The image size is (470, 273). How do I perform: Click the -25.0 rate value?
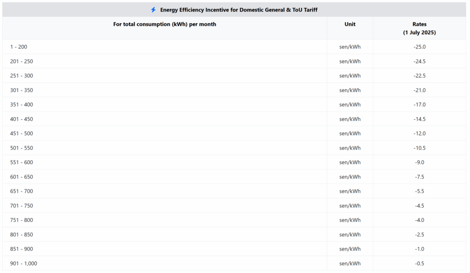pos(419,47)
